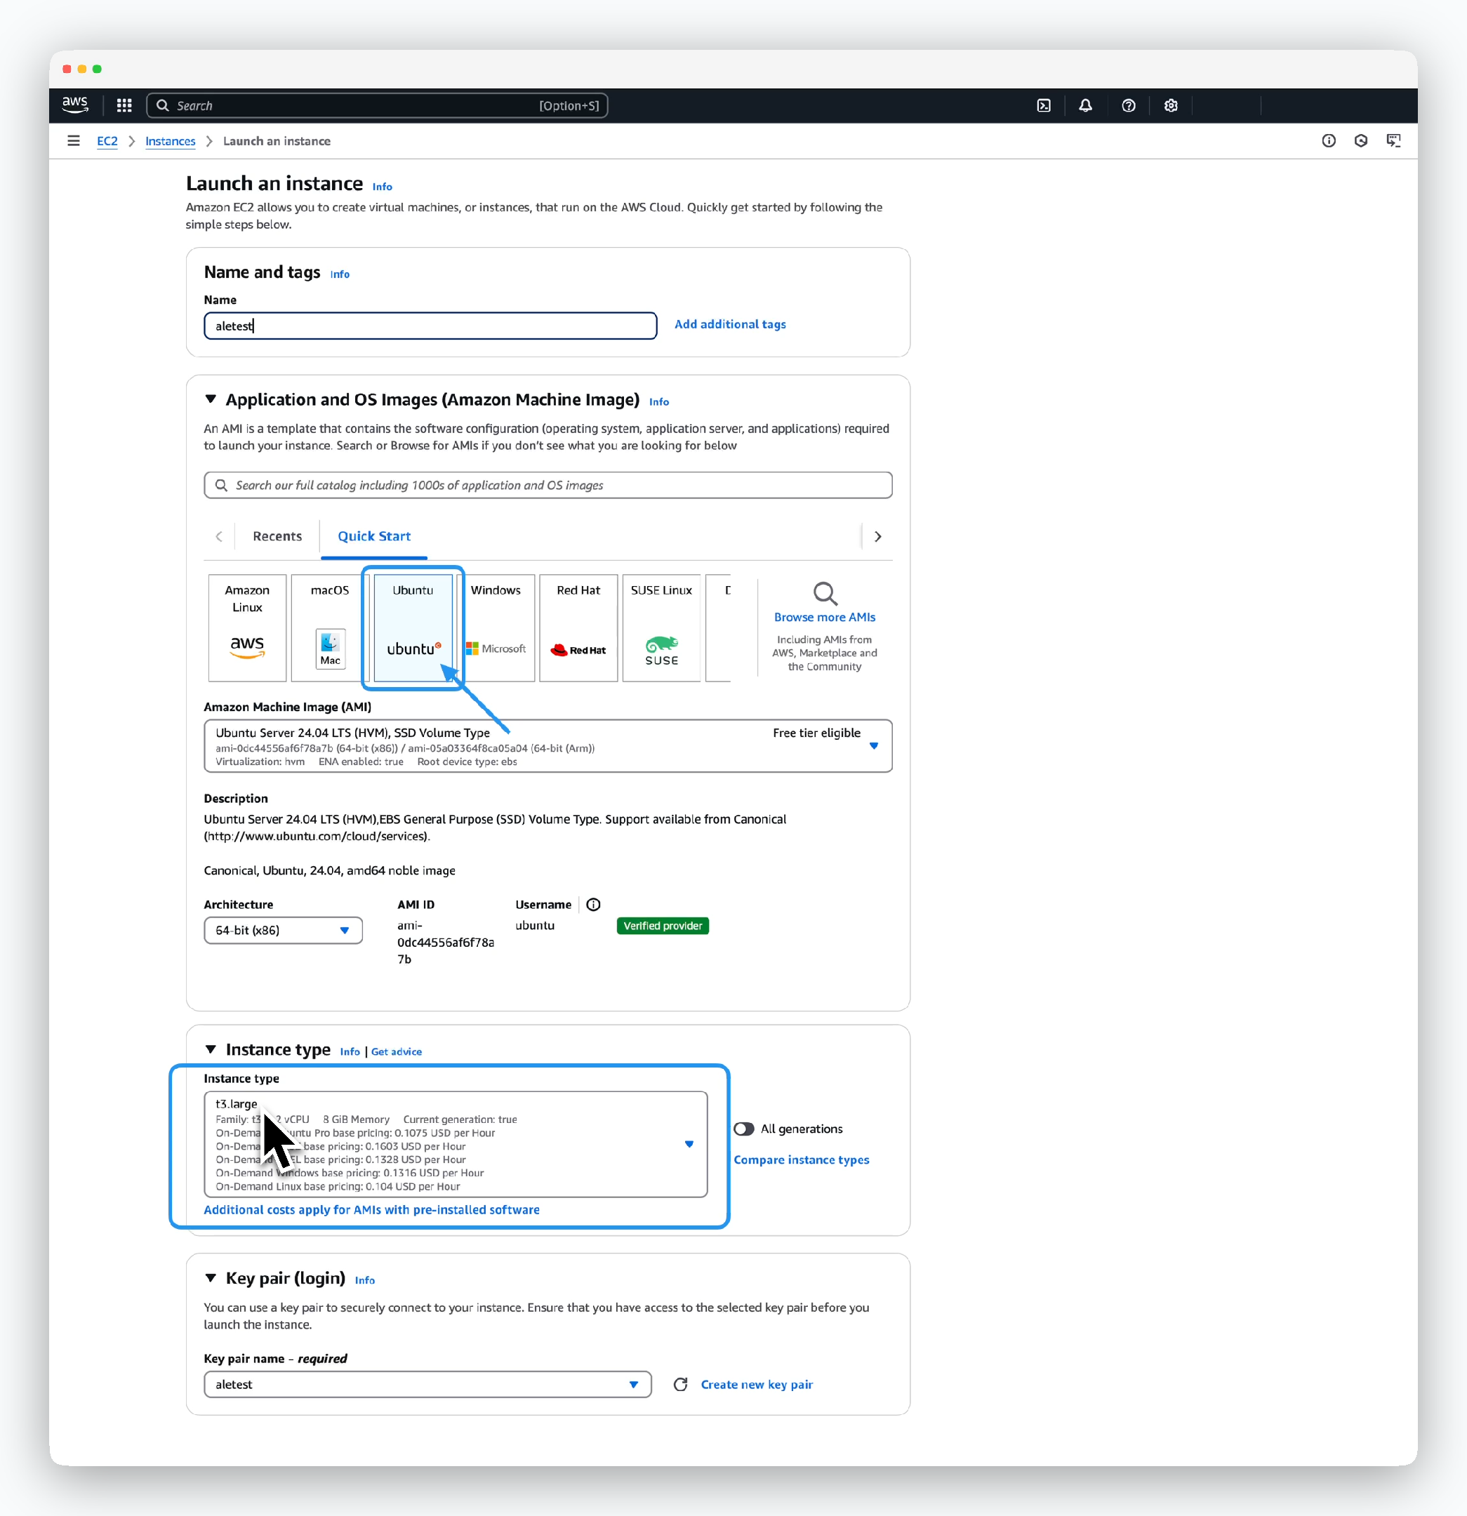This screenshot has width=1467, height=1516.
Task: Click the Browse more AMIs magnifier icon
Action: coord(825,593)
